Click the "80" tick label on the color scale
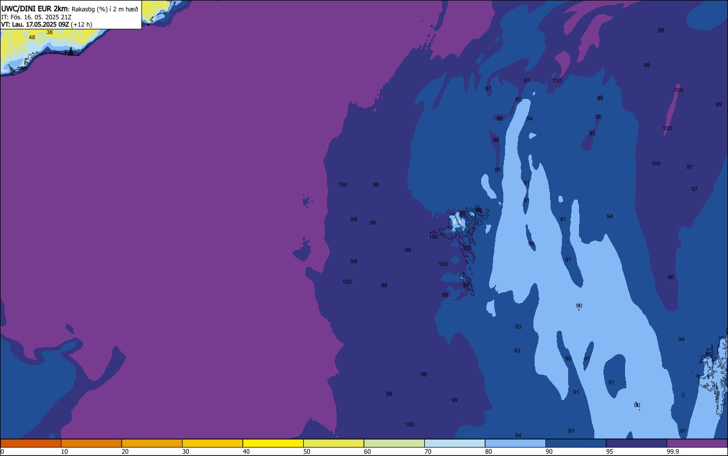 click(x=489, y=451)
